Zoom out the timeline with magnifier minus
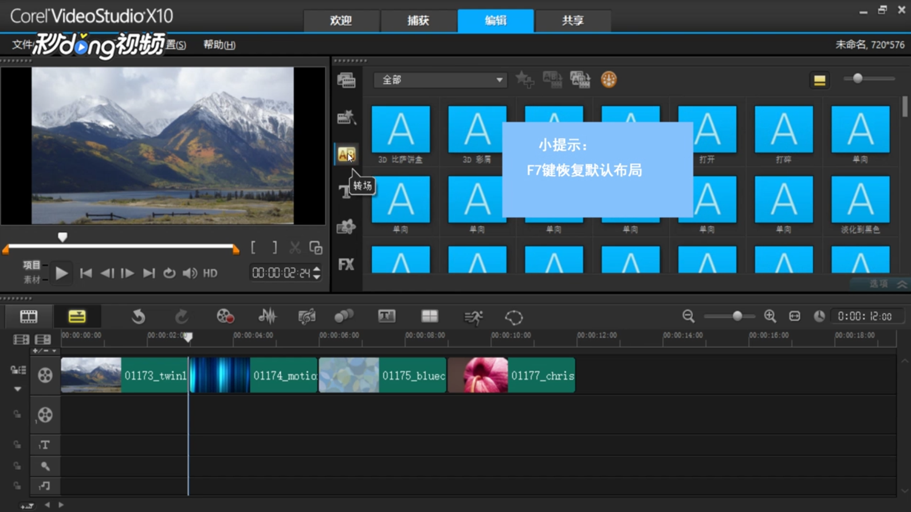The height and width of the screenshot is (512, 911). tap(688, 316)
